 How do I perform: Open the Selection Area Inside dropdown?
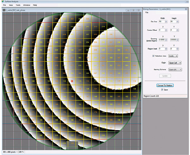pos(173,56)
